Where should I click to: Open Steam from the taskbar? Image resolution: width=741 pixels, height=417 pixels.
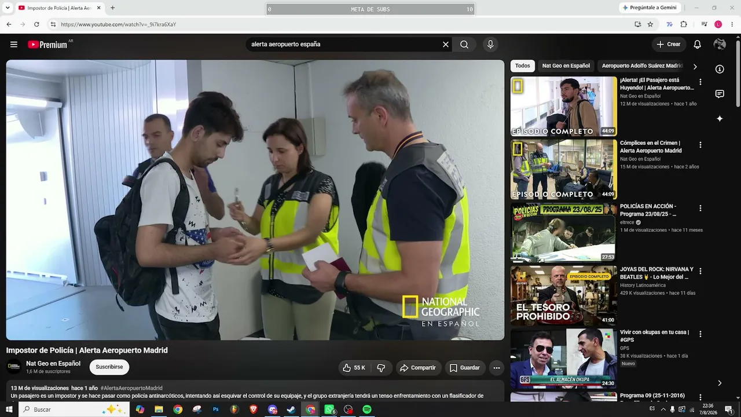point(291,409)
